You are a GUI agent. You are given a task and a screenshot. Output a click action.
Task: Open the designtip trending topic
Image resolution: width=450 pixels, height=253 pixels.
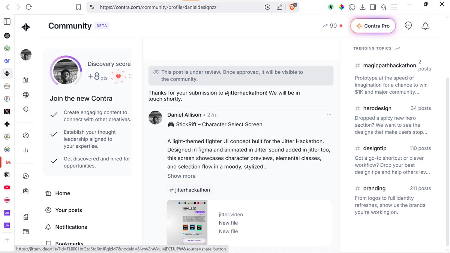point(375,148)
